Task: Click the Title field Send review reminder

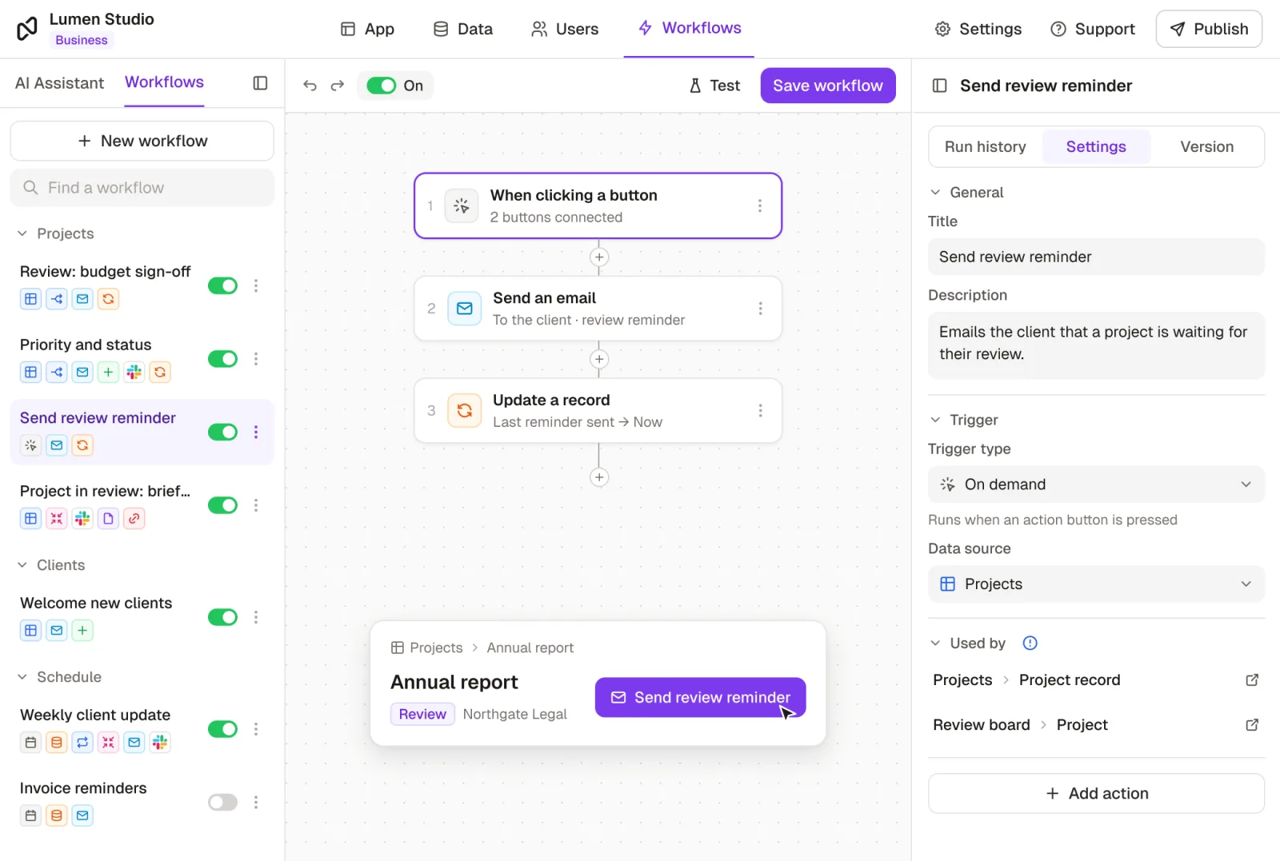Action: pos(1096,257)
